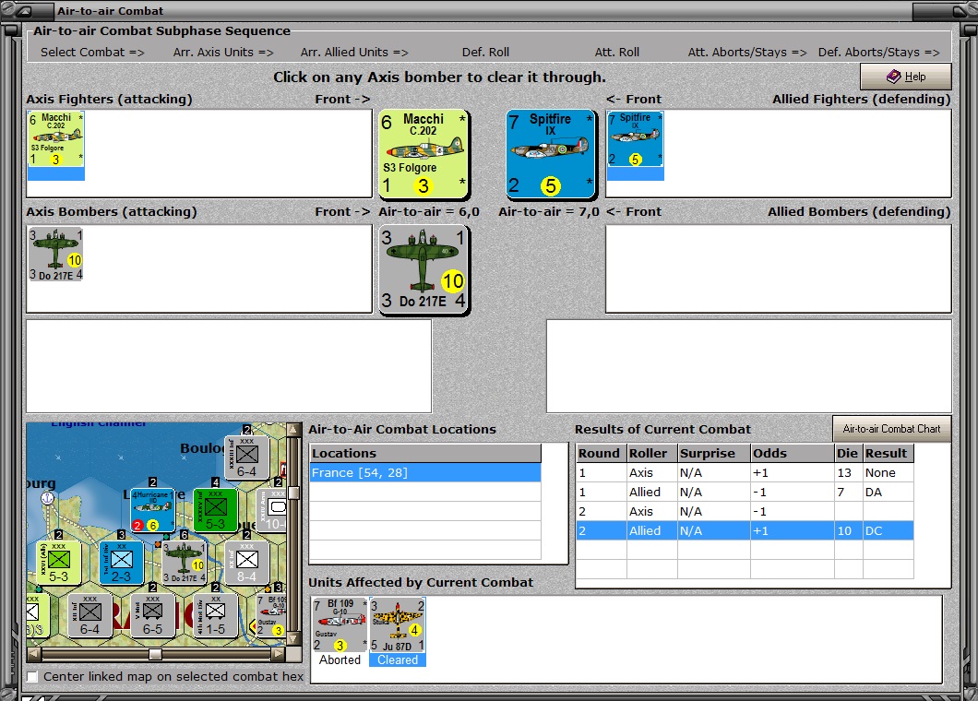Screen dimensions: 978x701
Task: Clear through the large Do 217E front bomber
Action: coord(424,268)
